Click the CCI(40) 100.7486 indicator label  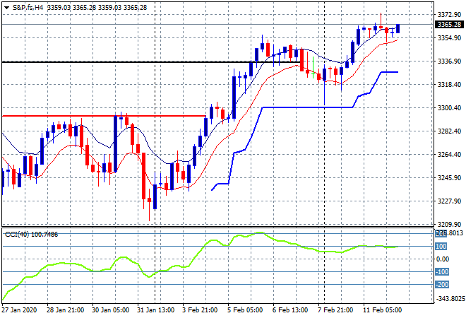31,235
